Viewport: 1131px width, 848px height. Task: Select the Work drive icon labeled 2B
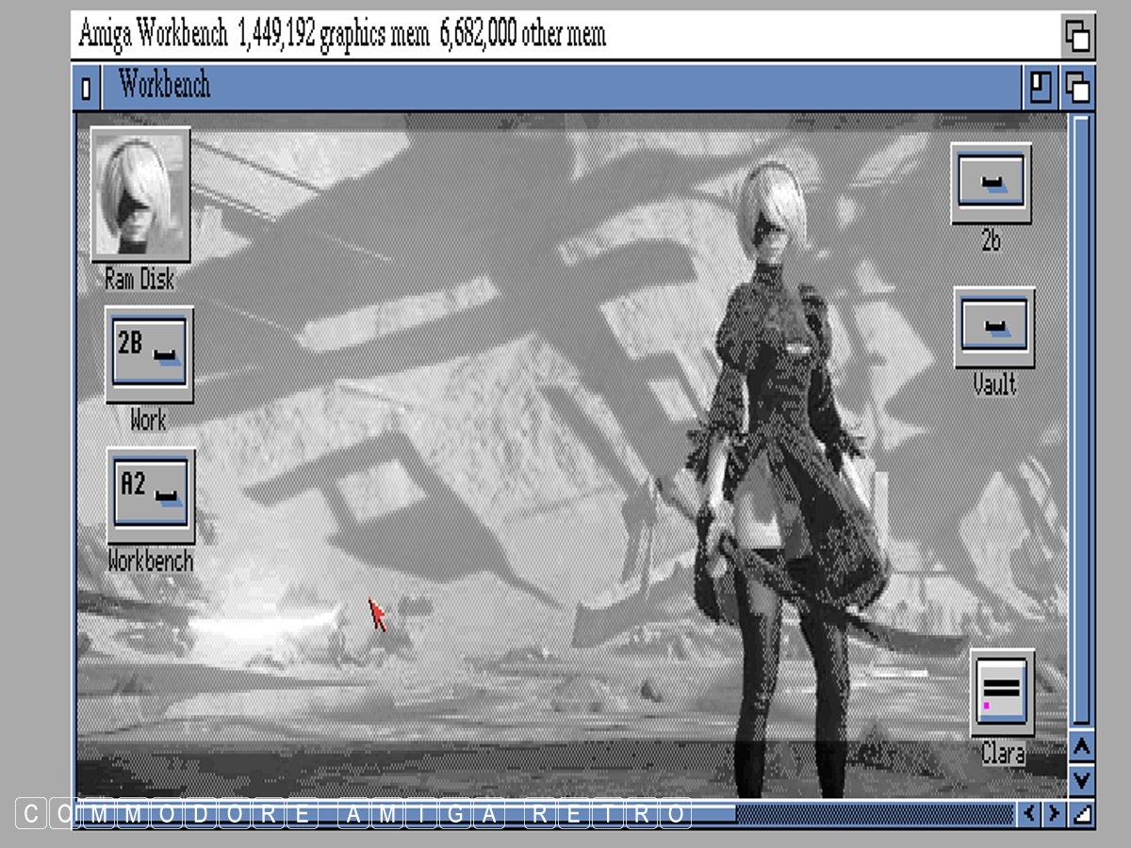tap(149, 354)
